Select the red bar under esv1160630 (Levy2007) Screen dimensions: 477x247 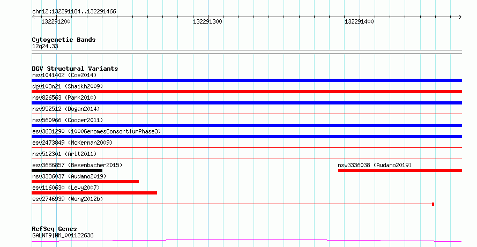coord(94,193)
